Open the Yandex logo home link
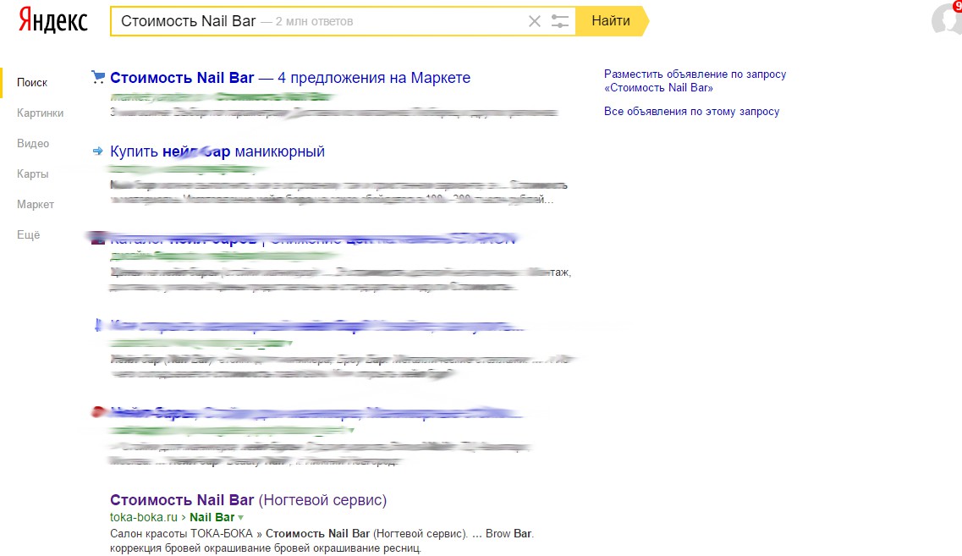 52,20
